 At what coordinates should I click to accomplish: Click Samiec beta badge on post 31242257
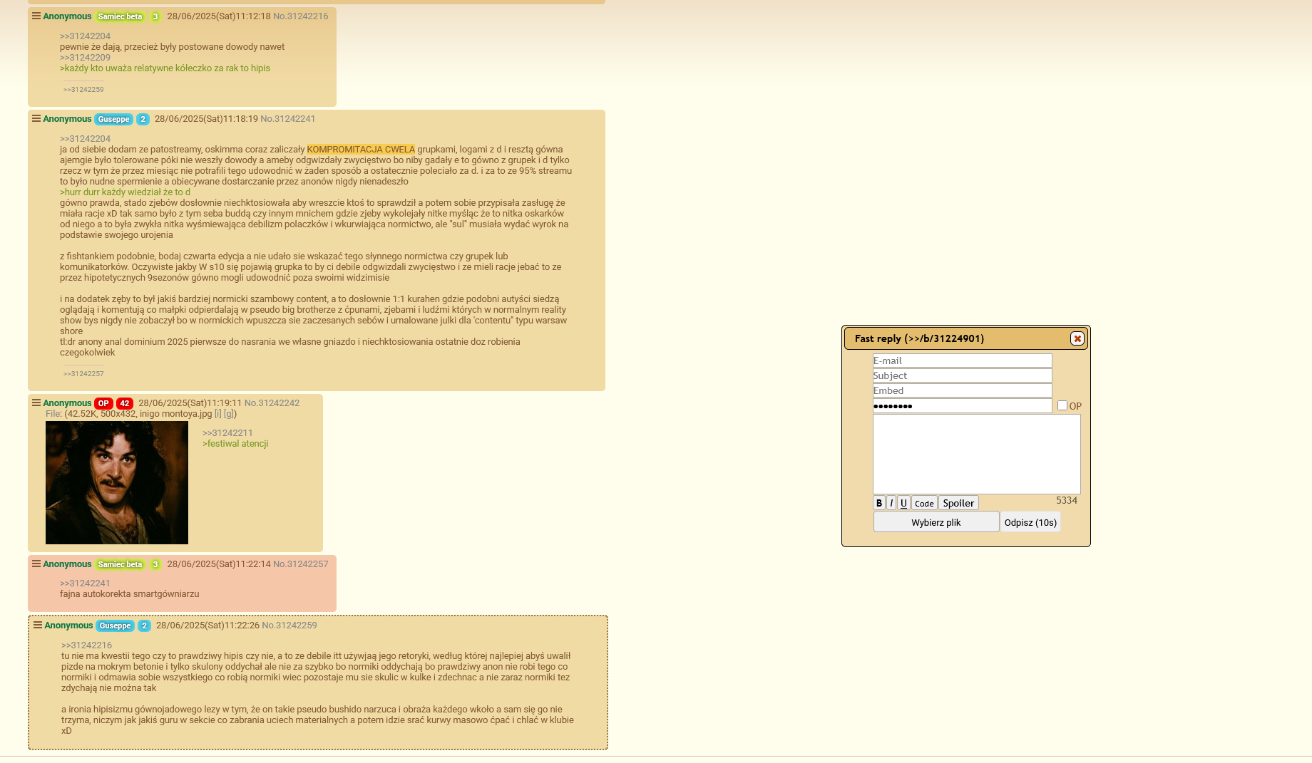pyautogui.click(x=121, y=564)
